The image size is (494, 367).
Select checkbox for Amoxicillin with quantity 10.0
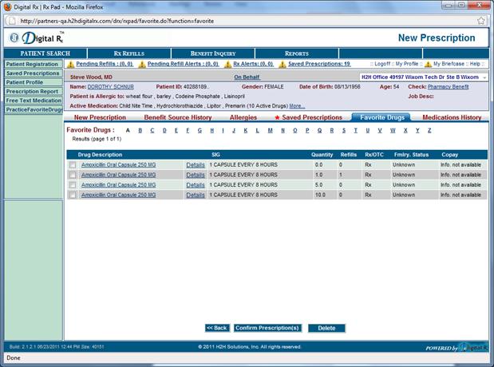point(73,195)
